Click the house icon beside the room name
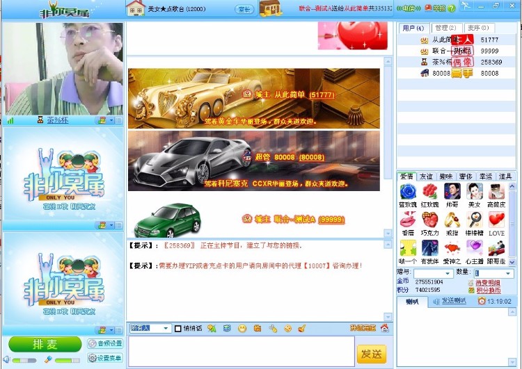Image resolution: width=522 pixels, height=369 pixels. coord(136,8)
